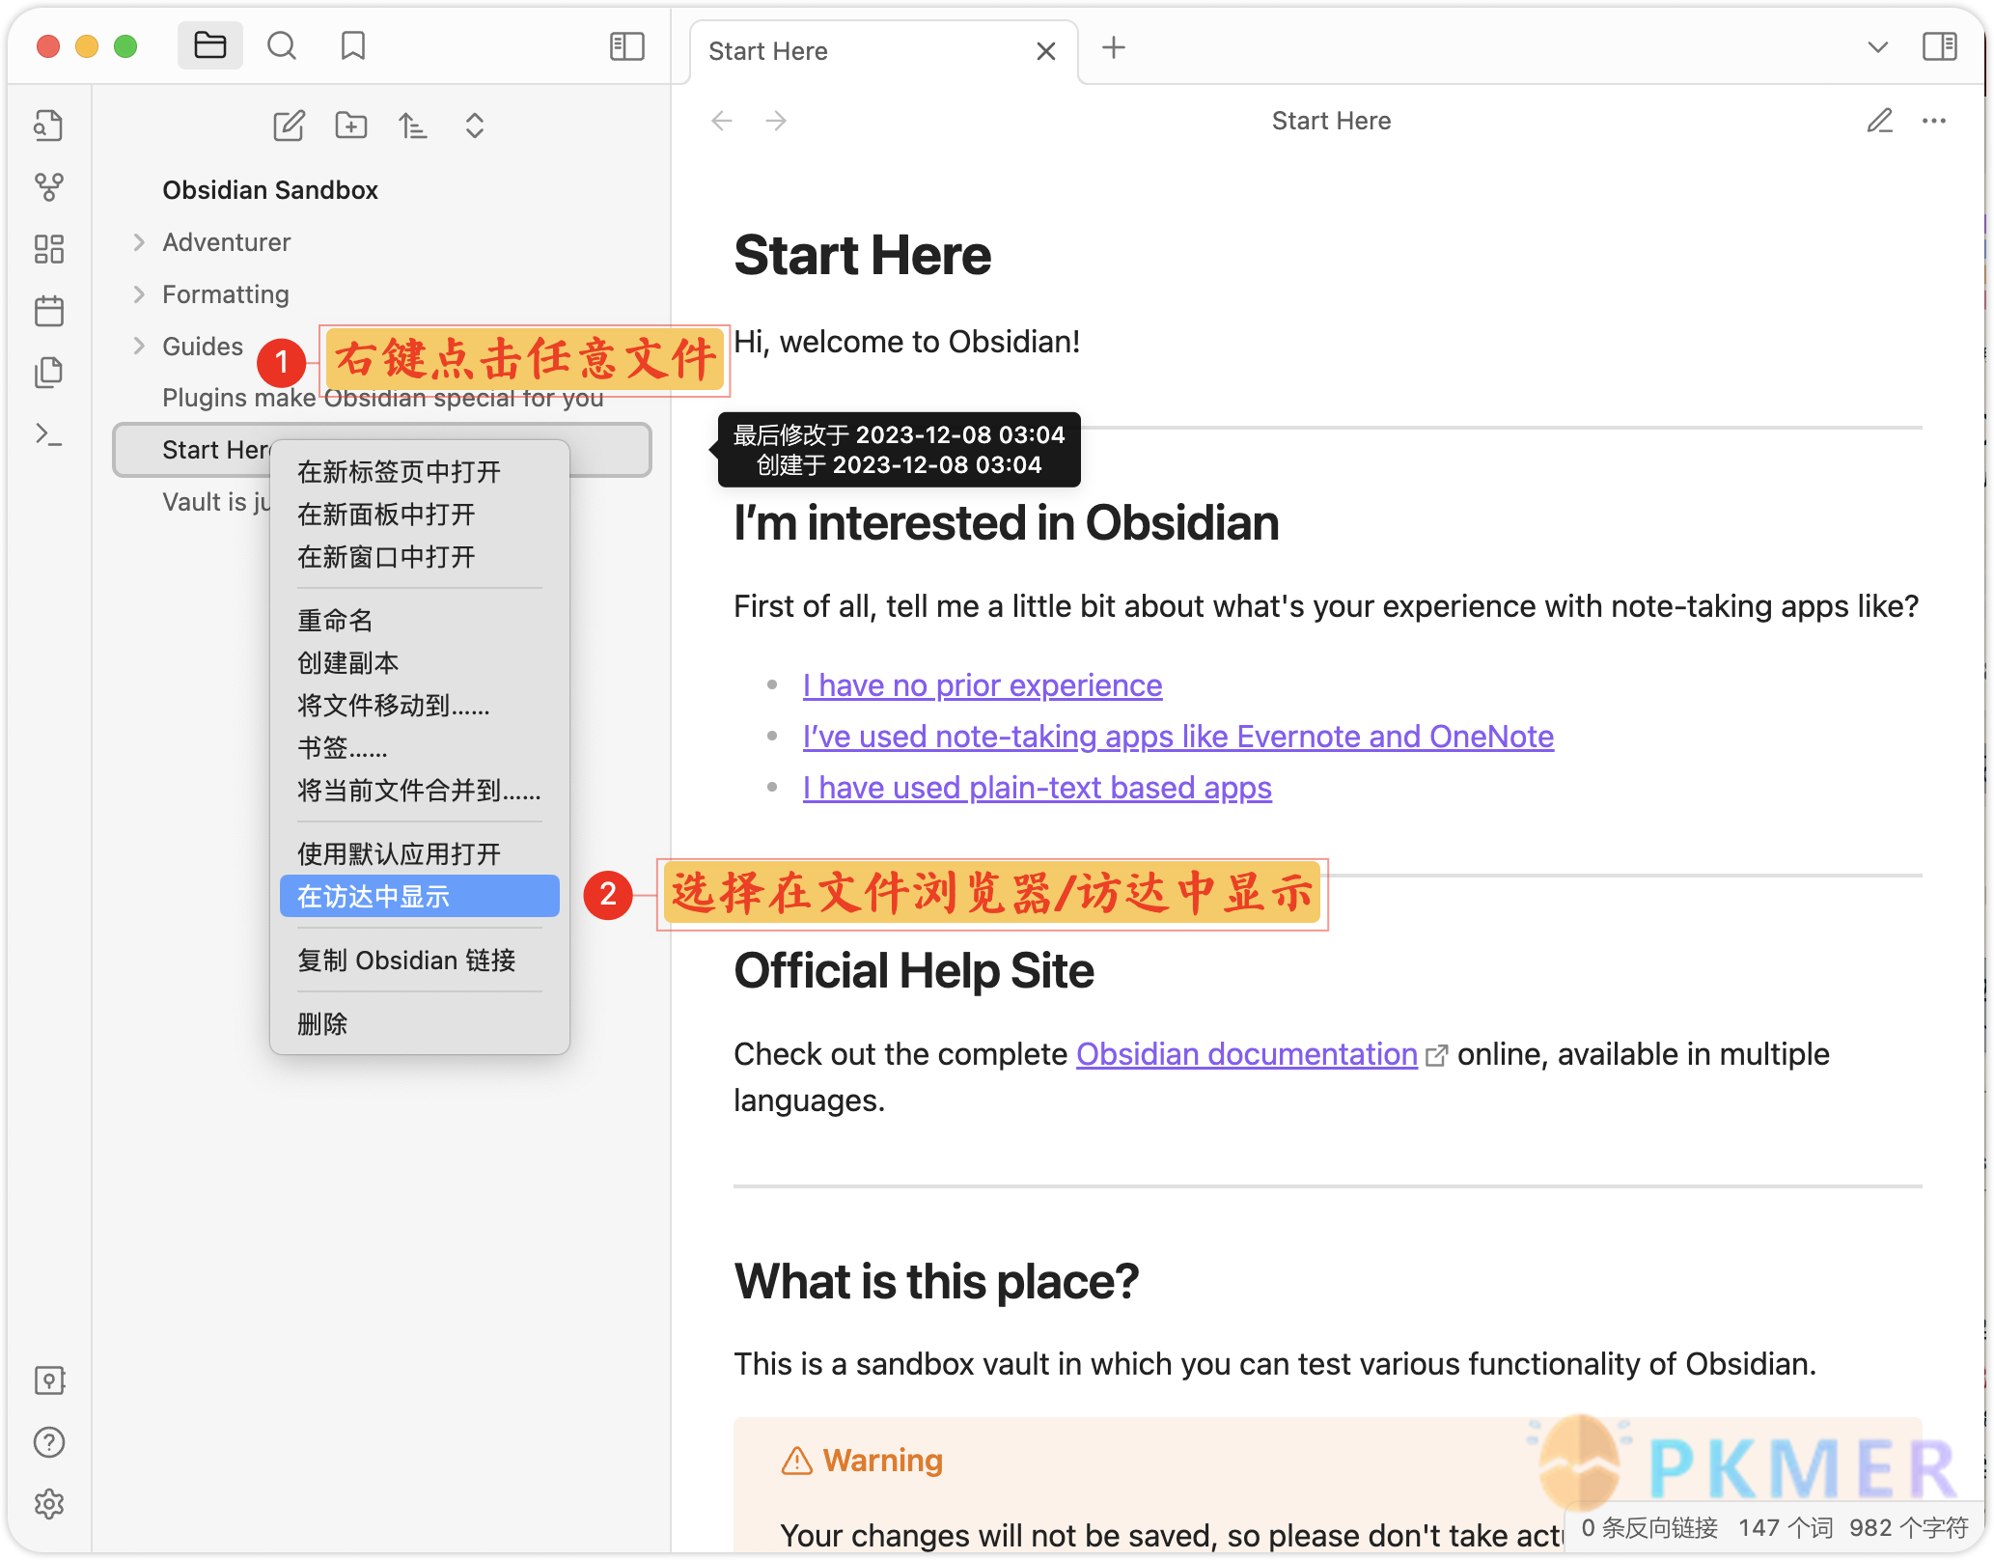Navigate forward arrow in note header
Screen dimensions: 1994x1560
click(x=776, y=121)
